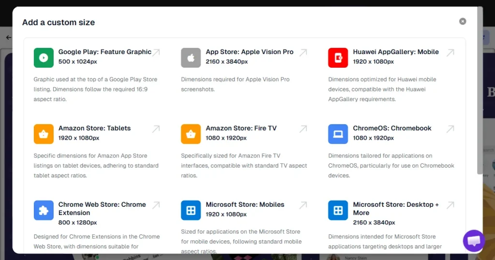Select ChromeOS: Chromebook title
Viewport: 495px width, 260px height.
[392, 128]
